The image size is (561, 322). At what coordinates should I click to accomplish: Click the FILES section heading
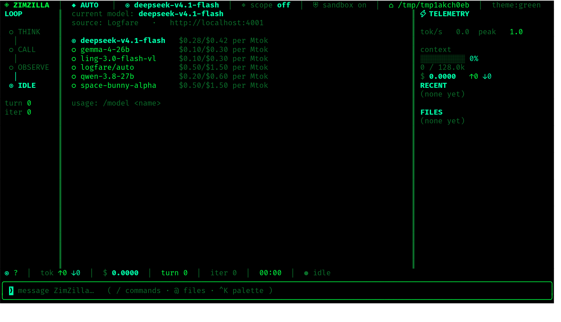coord(431,112)
